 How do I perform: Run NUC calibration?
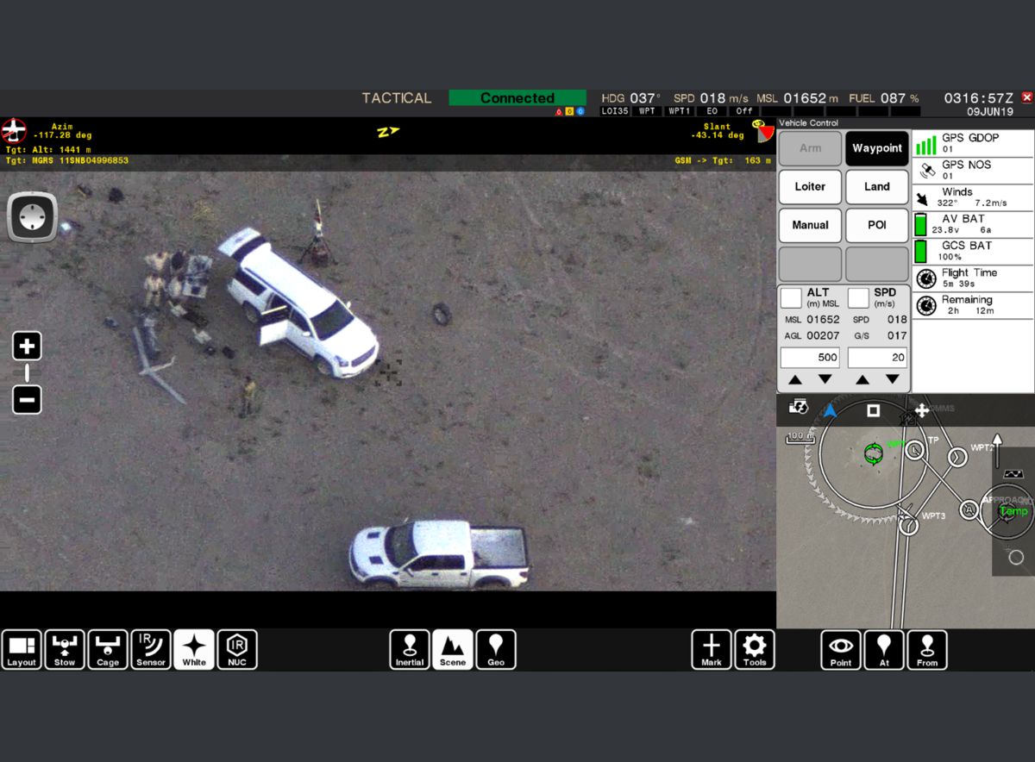[x=237, y=650]
